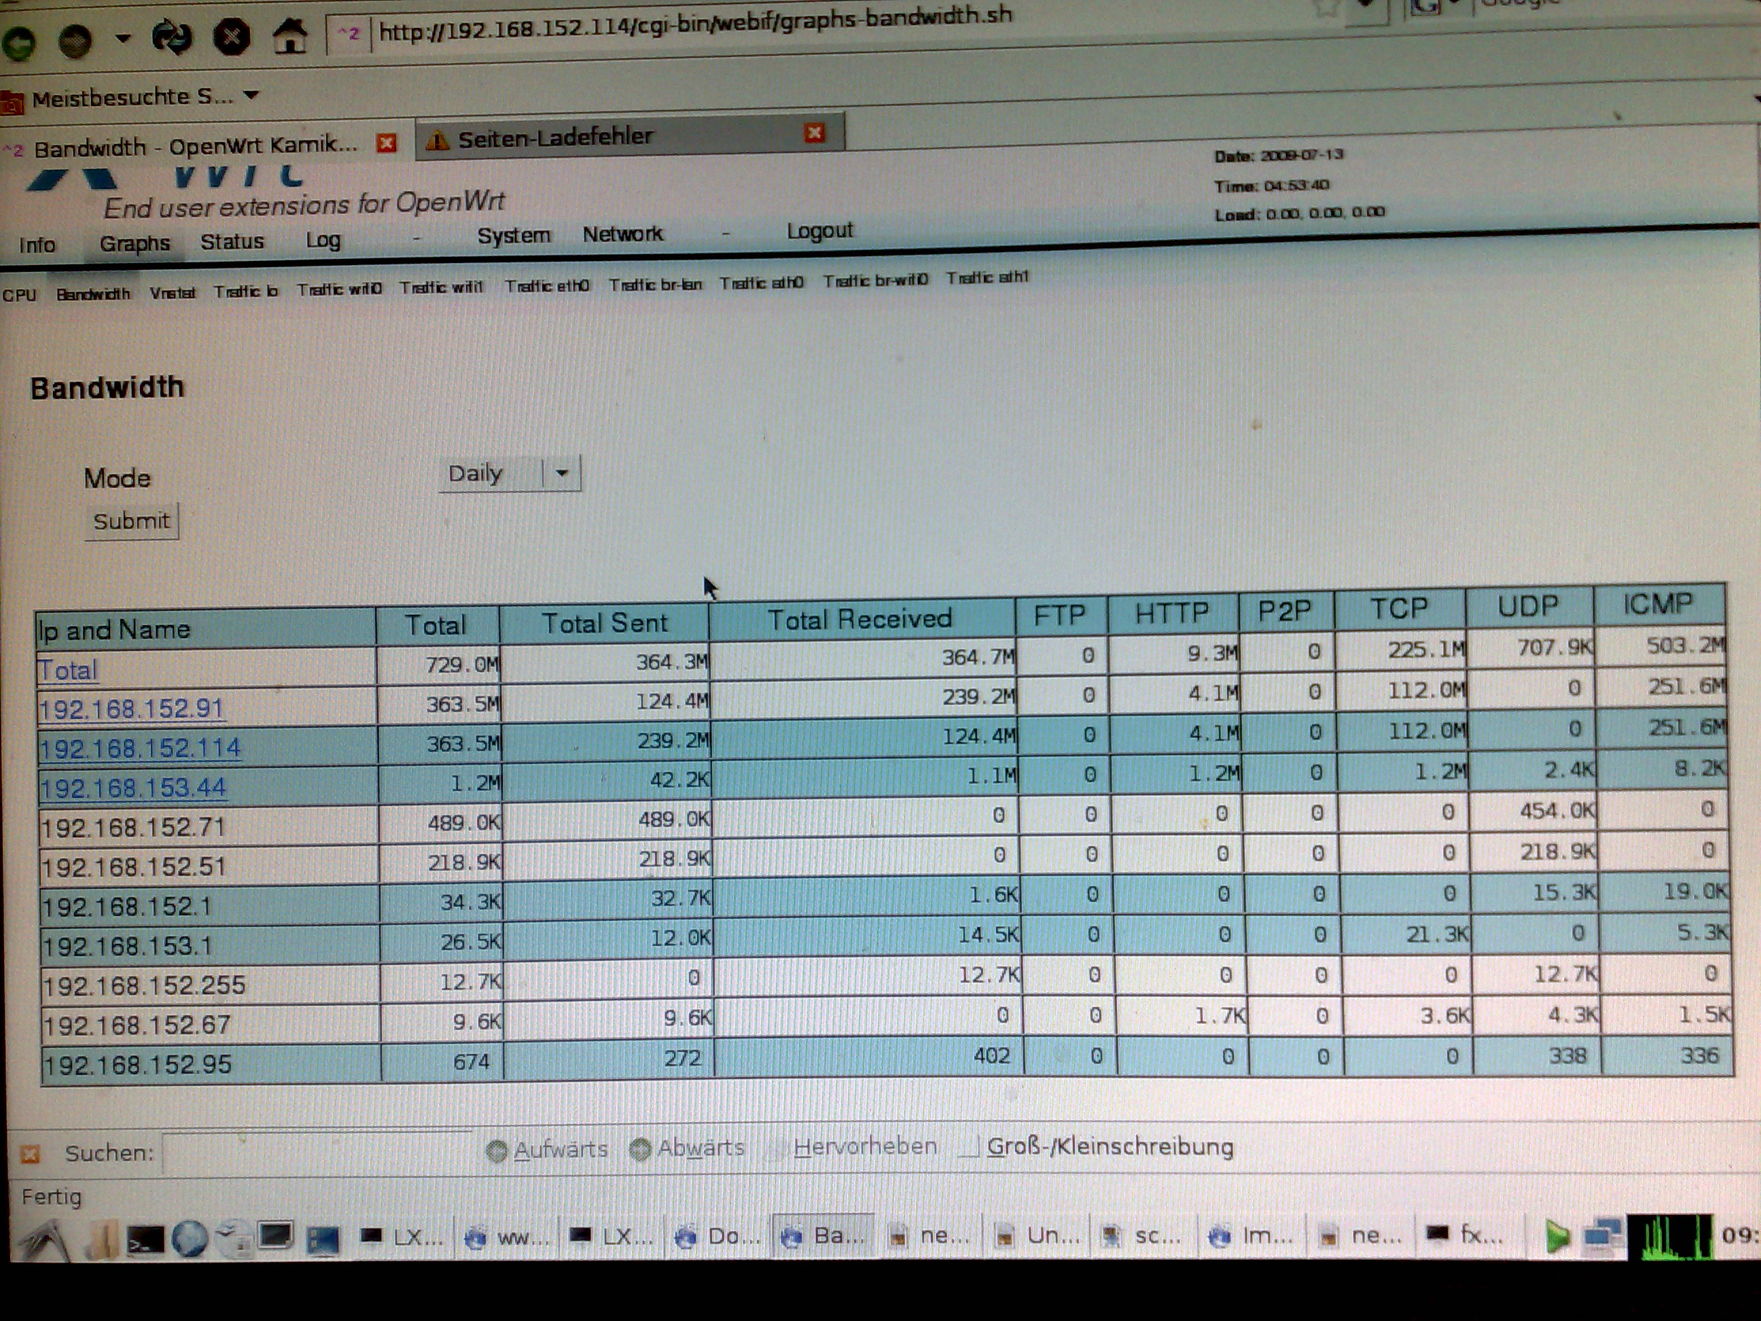Enable the Groß-/Kleinschreibung checkbox
This screenshot has width=1761, height=1321.
coord(969,1148)
